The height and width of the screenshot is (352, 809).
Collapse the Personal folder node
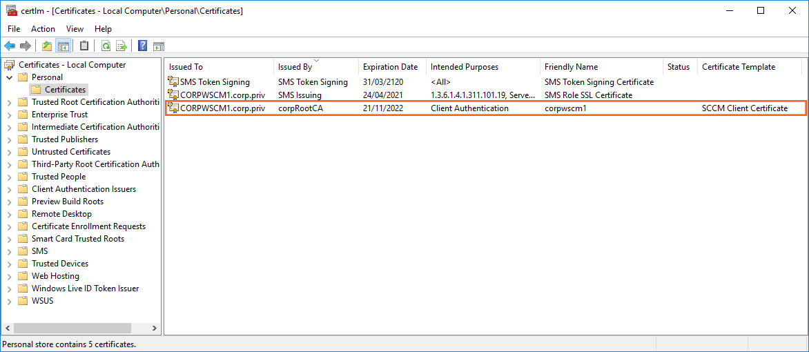[x=9, y=77]
